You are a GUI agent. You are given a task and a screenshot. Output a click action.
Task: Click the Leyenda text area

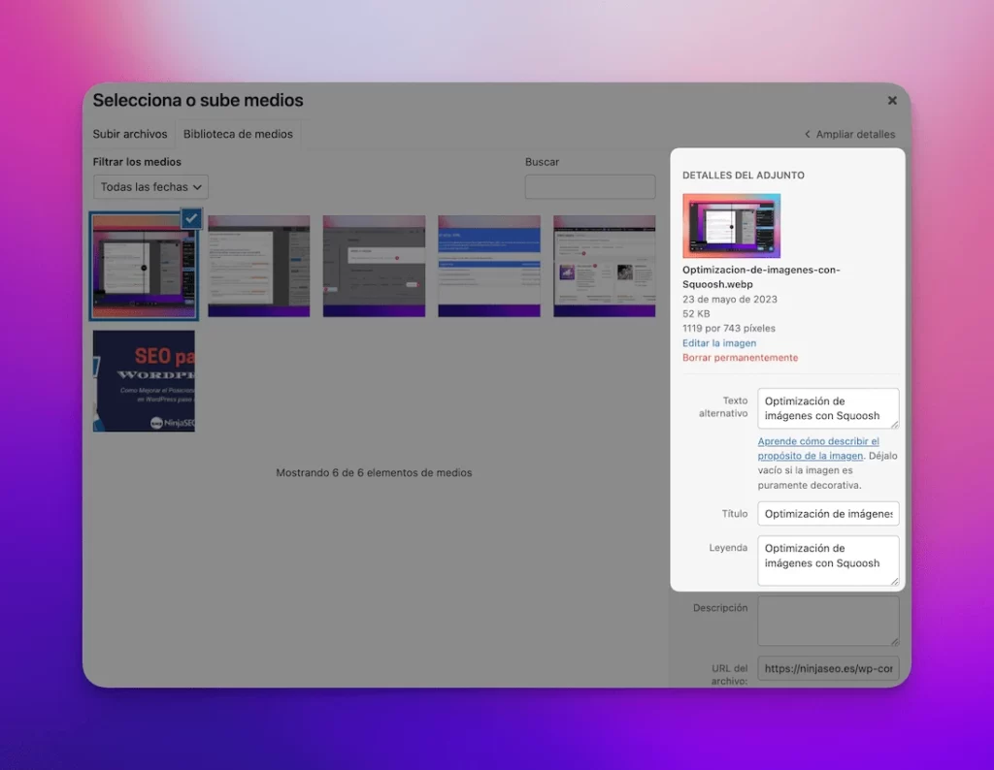coord(827,561)
